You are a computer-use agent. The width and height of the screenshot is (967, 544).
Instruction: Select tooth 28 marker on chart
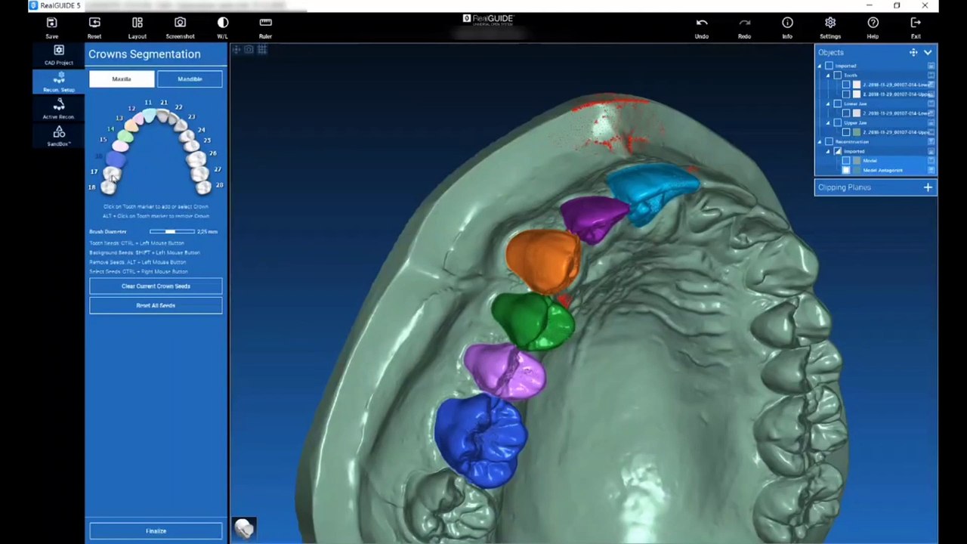tap(203, 187)
